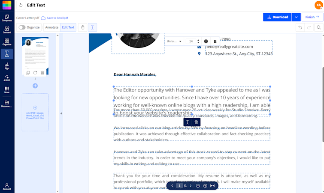Click the back arrow beside Edit Text
This screenshot has height=193, width=324.
pyautogui.click(x=21, y=5)
